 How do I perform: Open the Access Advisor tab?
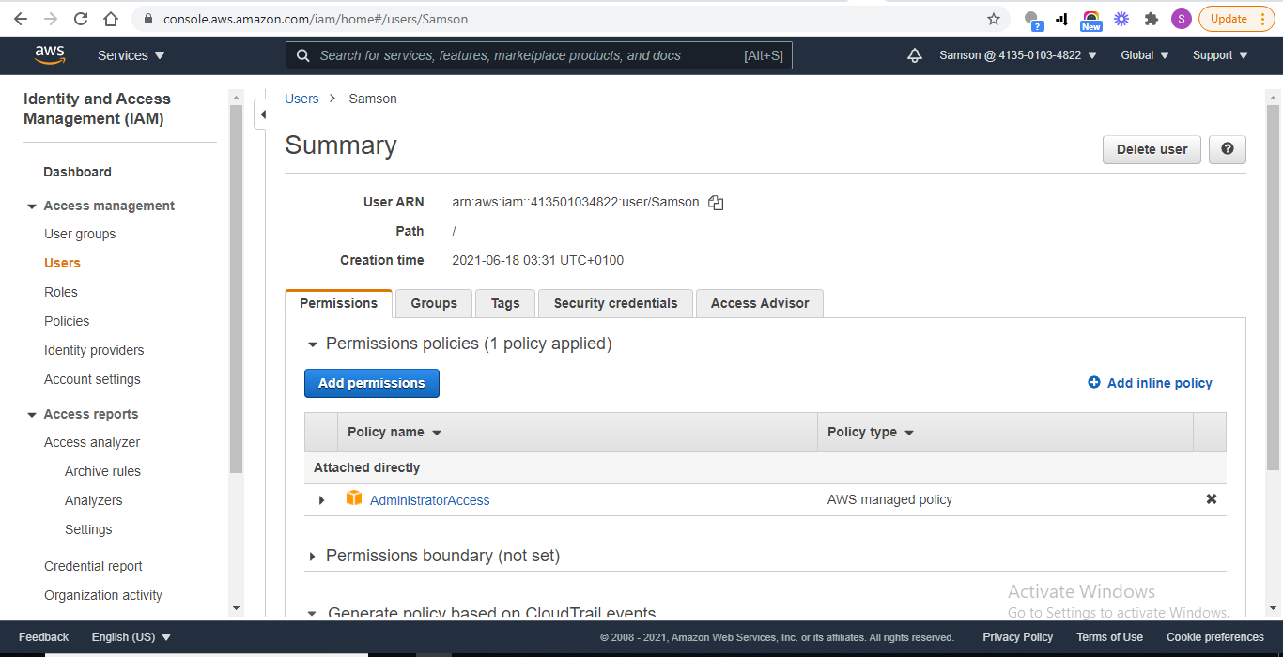759,303
